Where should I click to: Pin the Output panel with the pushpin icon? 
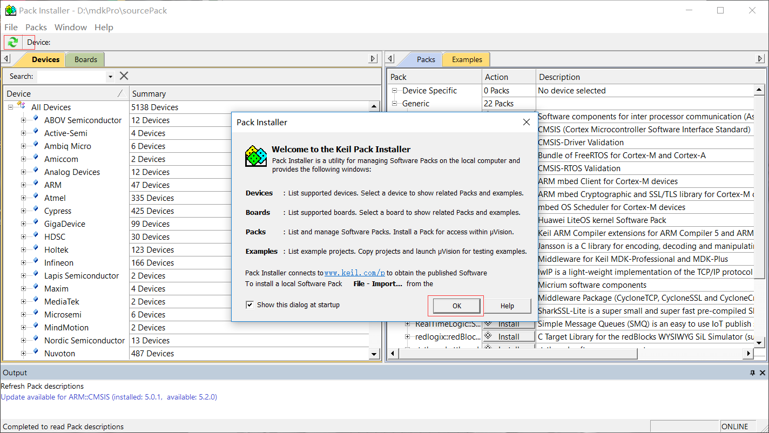coord(752,373)
